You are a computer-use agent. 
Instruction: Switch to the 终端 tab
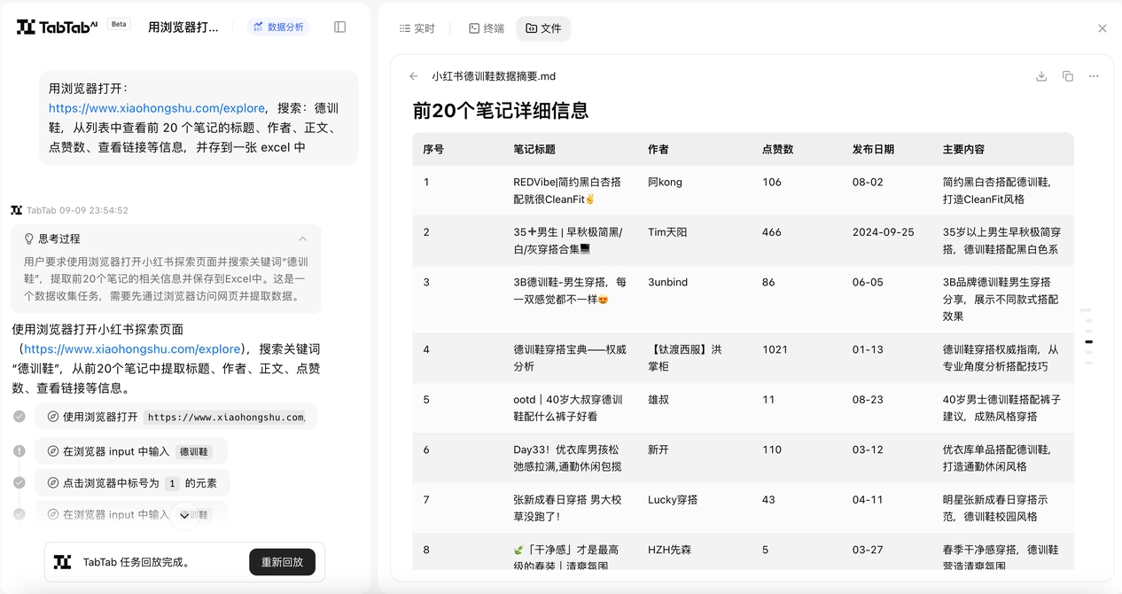tap(487, 28)
